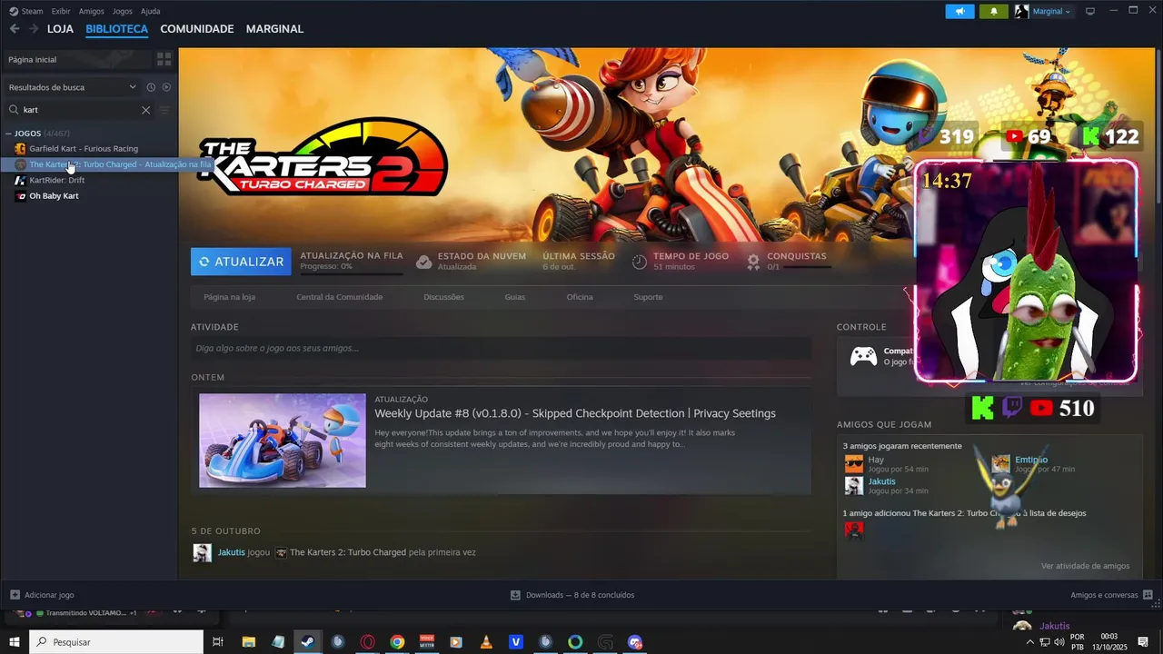Click Adicionar jogo
The height and width of the screenshot is (654, 1163).
coord(42,595)
